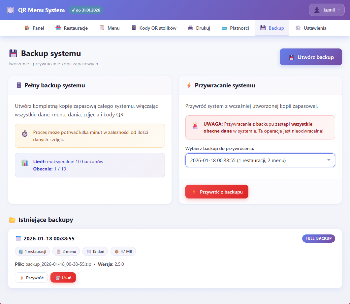Click the house icon beside Panel
This screenshot has width=350, height=304.
click(x=27, y=28)
